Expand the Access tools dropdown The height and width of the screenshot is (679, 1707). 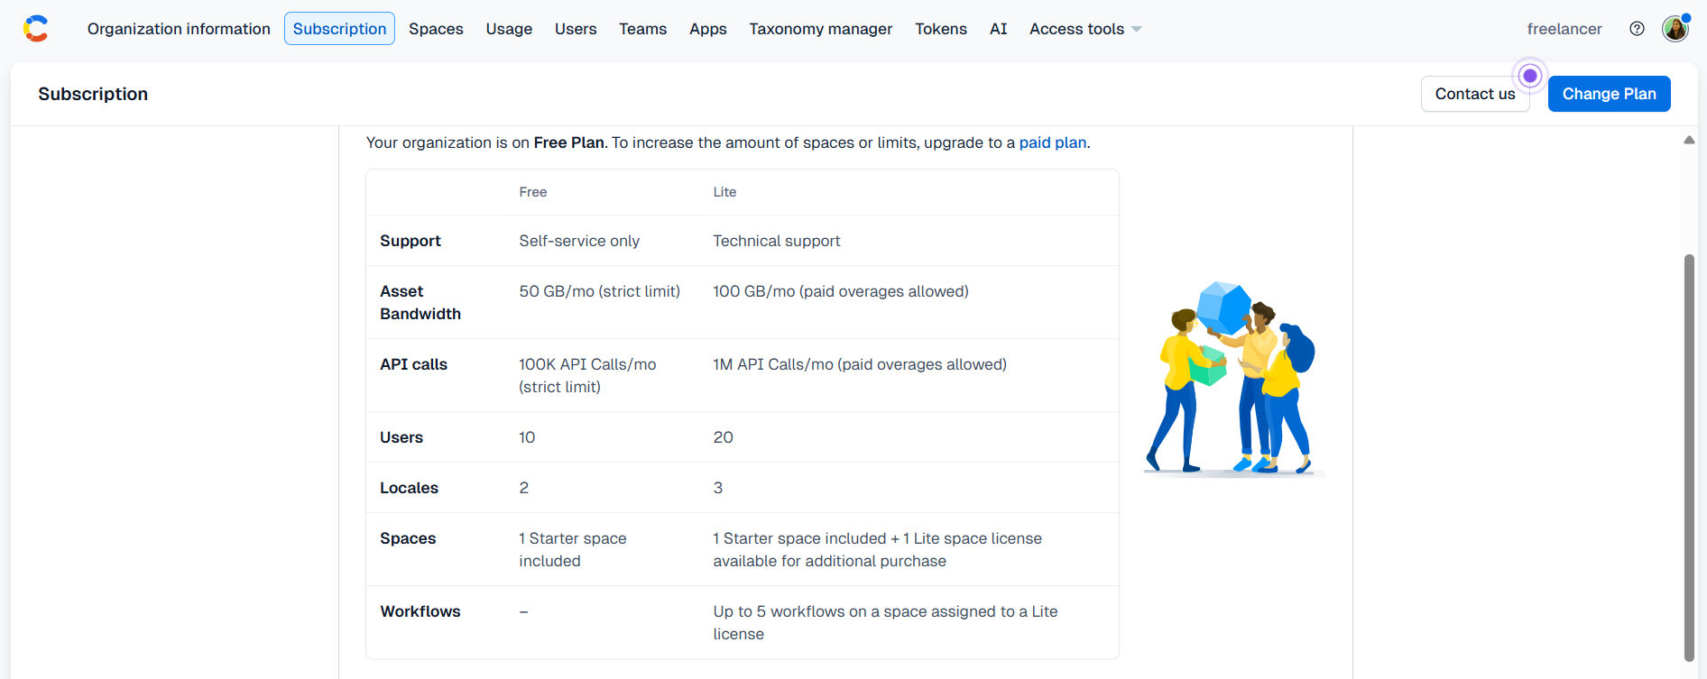tap(1085, 29)
